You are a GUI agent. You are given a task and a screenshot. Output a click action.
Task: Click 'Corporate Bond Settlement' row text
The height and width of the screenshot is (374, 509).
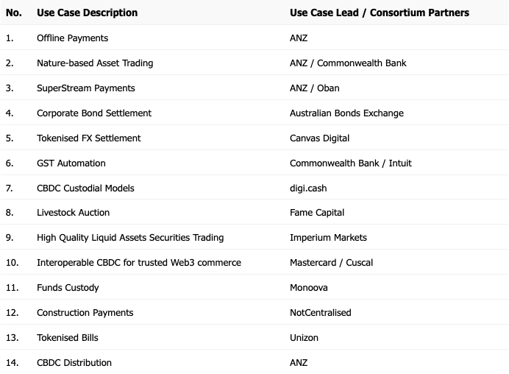tap(94, 113)
